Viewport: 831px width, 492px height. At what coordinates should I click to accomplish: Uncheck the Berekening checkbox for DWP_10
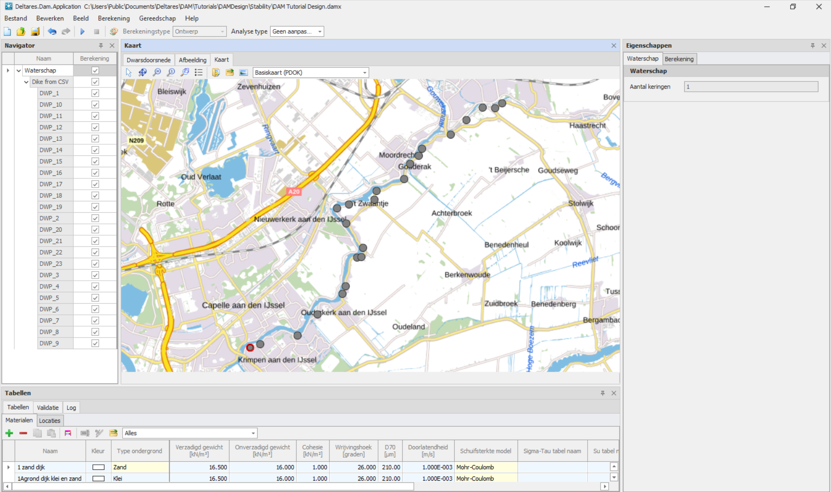95,104
